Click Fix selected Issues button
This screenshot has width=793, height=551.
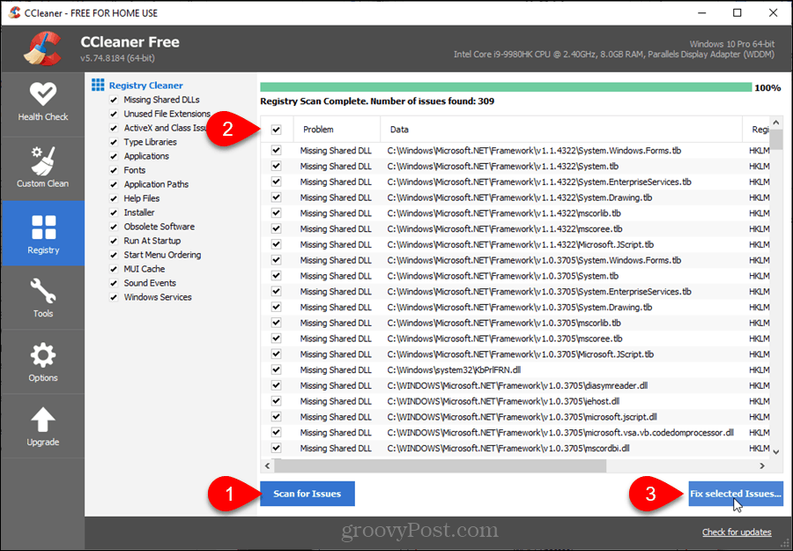point(736,494)
